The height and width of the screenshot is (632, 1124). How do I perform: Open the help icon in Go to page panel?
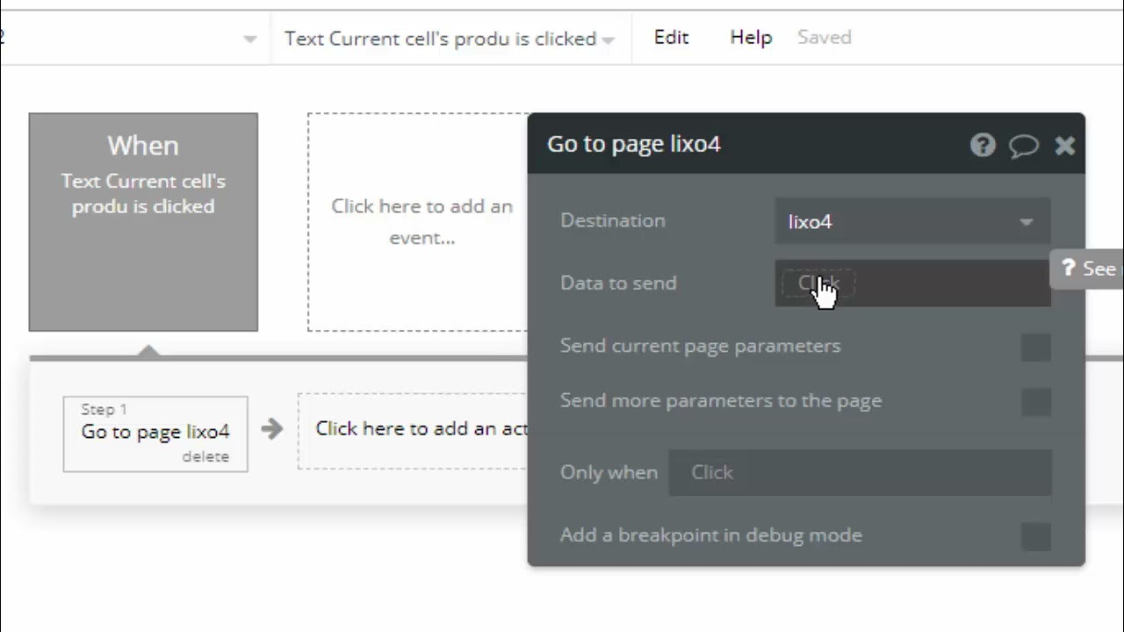click(983, 145)
